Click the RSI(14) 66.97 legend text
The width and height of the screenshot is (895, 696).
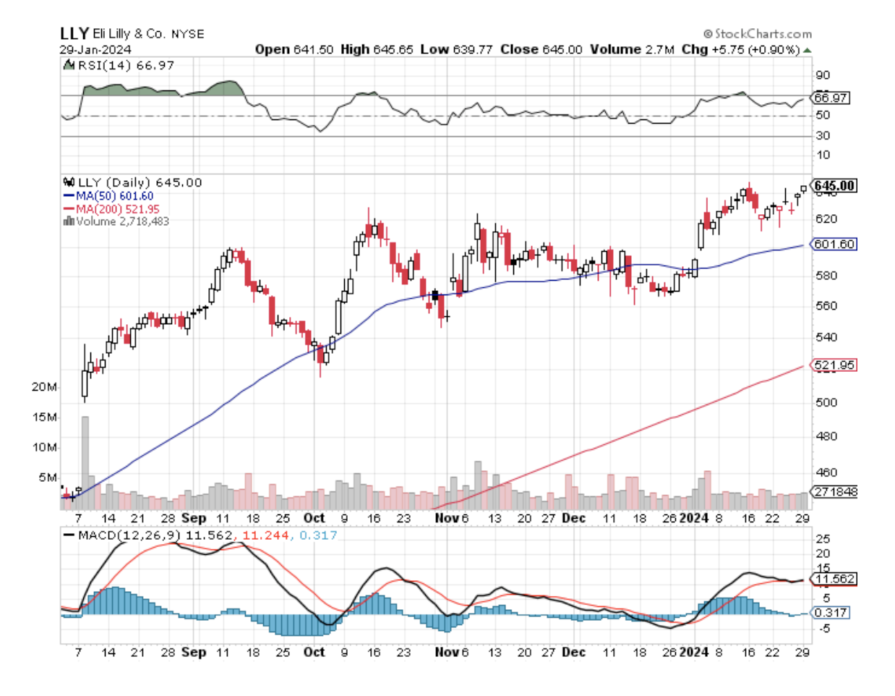pos(125,65)
